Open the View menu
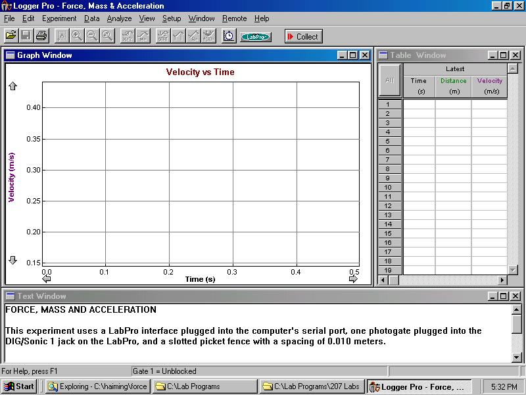The image size is (526, 395). point(147,18)
